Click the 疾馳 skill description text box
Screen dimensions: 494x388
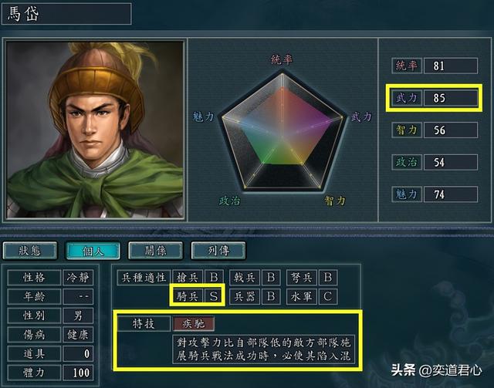(x=264, y=349)
